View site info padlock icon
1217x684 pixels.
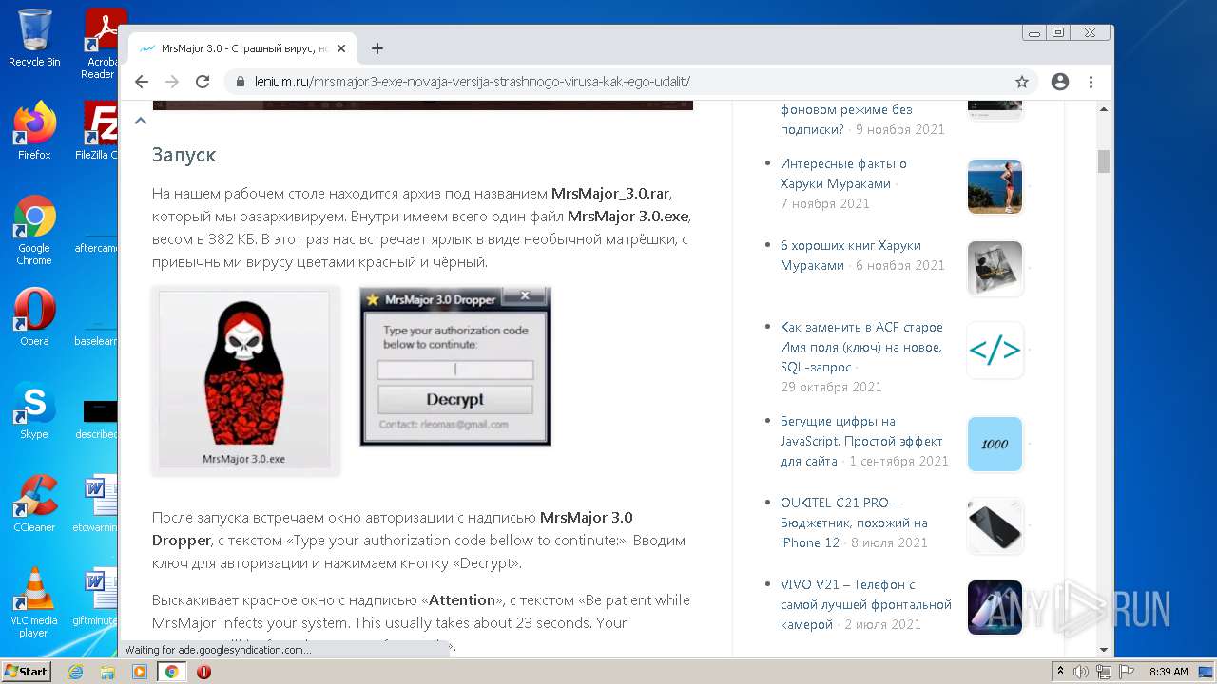[240, 82]
